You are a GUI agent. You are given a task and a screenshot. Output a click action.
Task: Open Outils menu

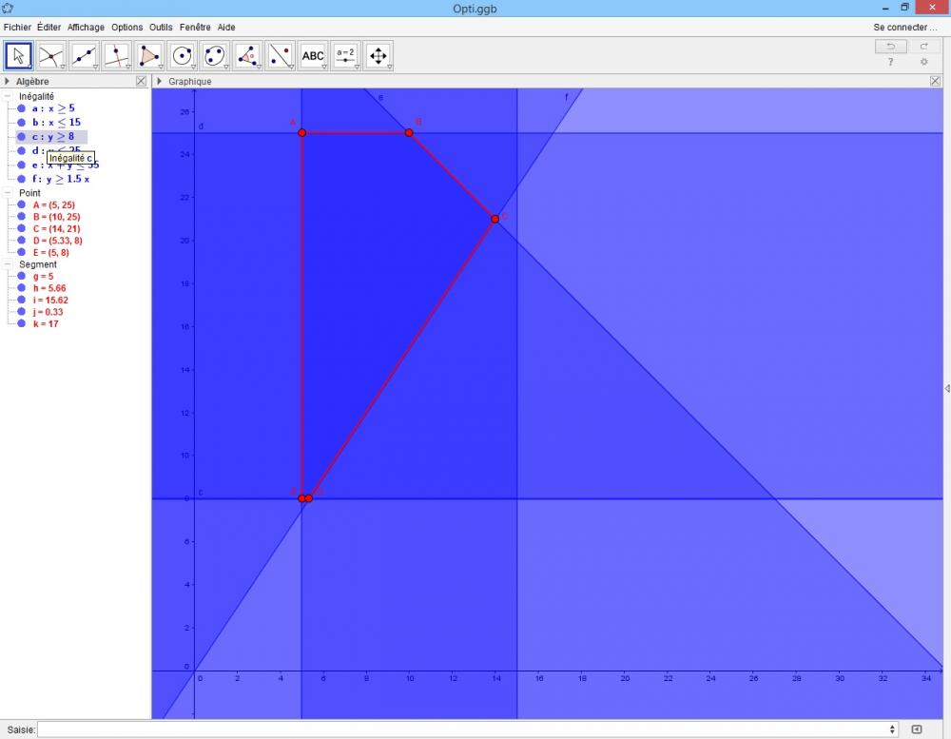click(161, 28)
